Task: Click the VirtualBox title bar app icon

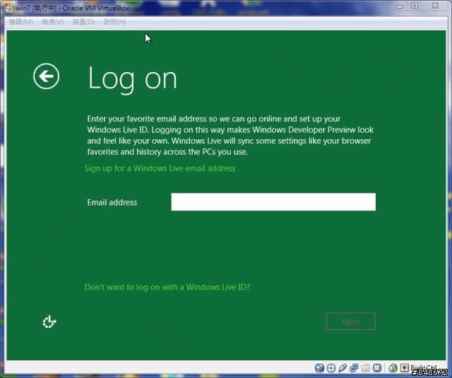Action: click(8, 8)
